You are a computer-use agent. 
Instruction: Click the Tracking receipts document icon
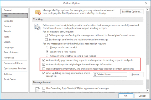[x=37, y=27]
